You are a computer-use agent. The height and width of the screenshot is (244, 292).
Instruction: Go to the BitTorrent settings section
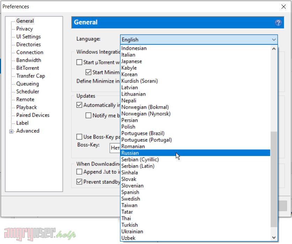[x=28, y=68]
